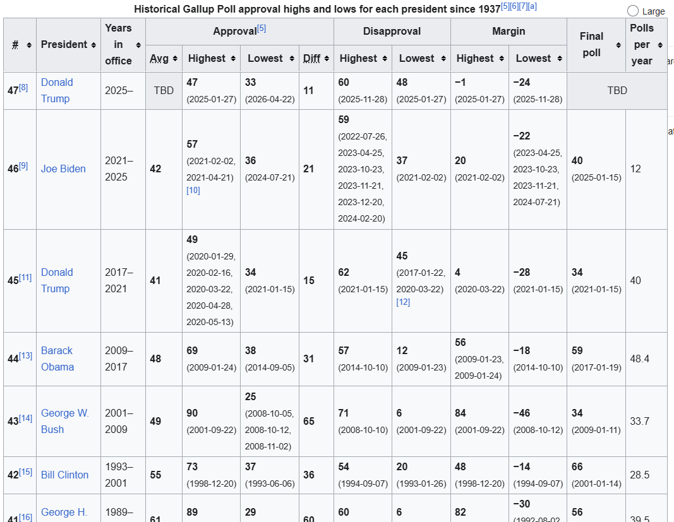Click Obama's highest approval 69
This screenshot has width=674, height=522.
[x=191, y=350]
